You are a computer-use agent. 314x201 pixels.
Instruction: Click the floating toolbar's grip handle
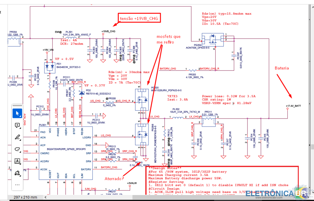click(17, 105)
